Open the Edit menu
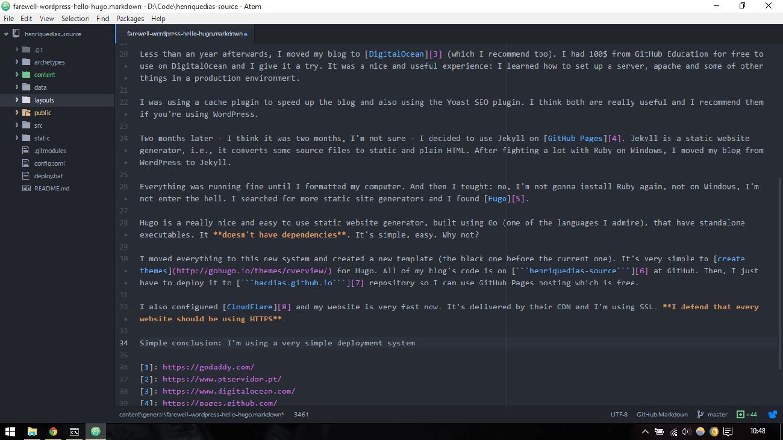783x440 pixels. 26,19
